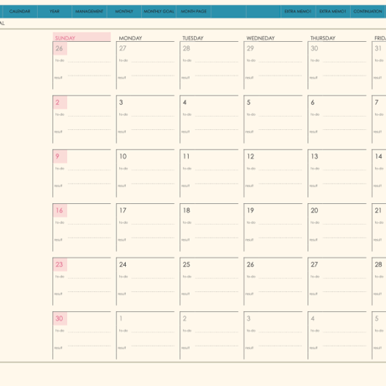
Task: Open the YEAR tab
Action: [x=55, y=12]
